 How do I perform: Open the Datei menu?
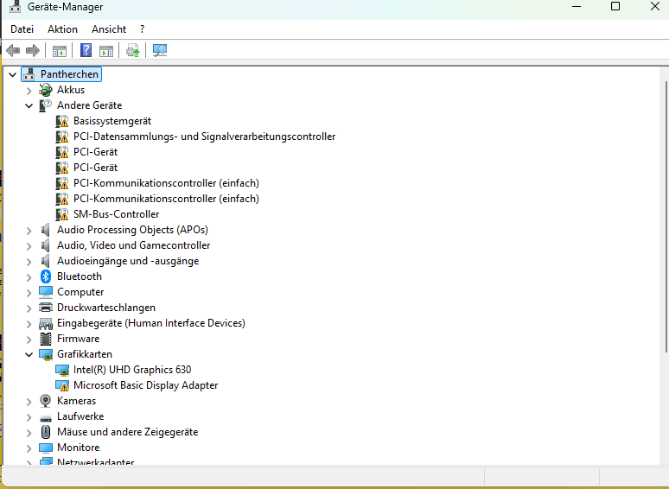click(x=22, y=29)
